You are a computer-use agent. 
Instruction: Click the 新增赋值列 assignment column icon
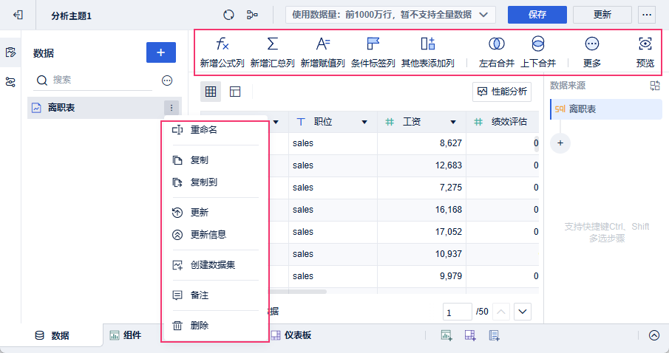click(322, 44)
